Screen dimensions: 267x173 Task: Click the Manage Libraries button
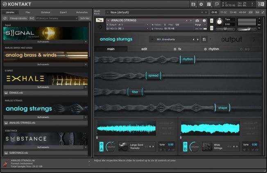[18, 18]
